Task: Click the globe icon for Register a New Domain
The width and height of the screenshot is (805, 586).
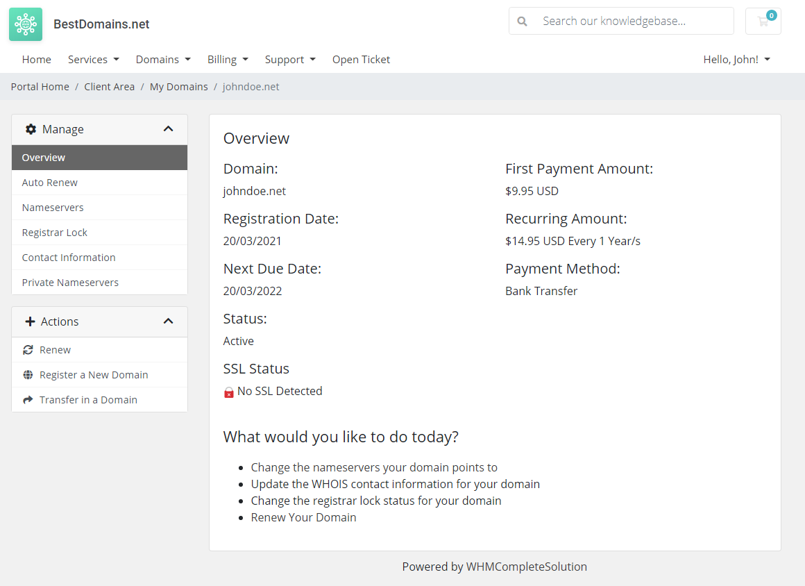Action: pos(28,375)
